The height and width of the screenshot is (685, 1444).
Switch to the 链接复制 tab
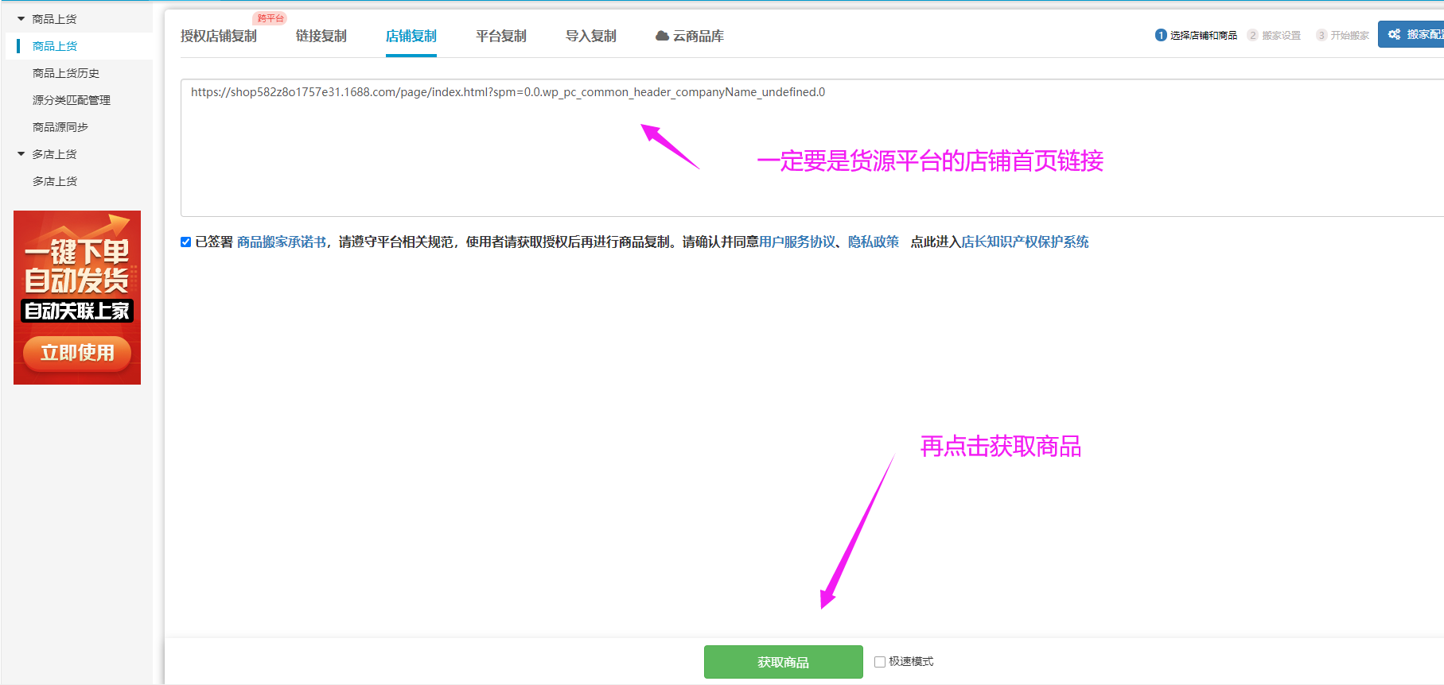tap(321, 37)
